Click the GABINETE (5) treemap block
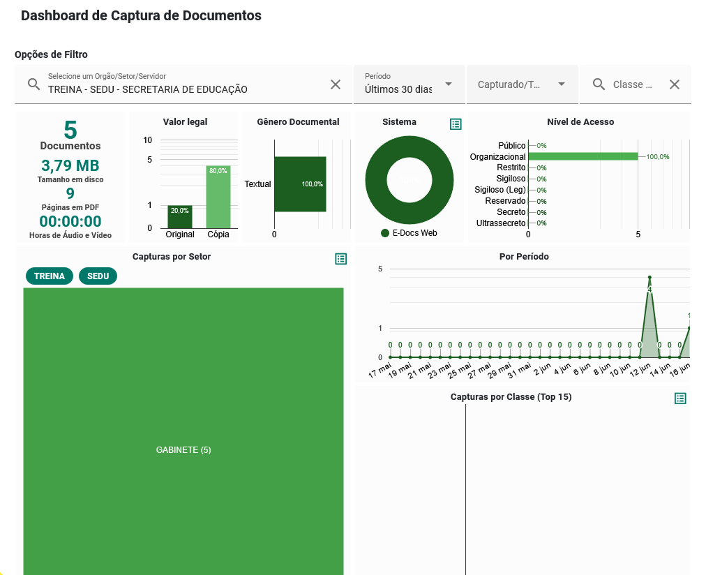 click(x=183, y=450)
